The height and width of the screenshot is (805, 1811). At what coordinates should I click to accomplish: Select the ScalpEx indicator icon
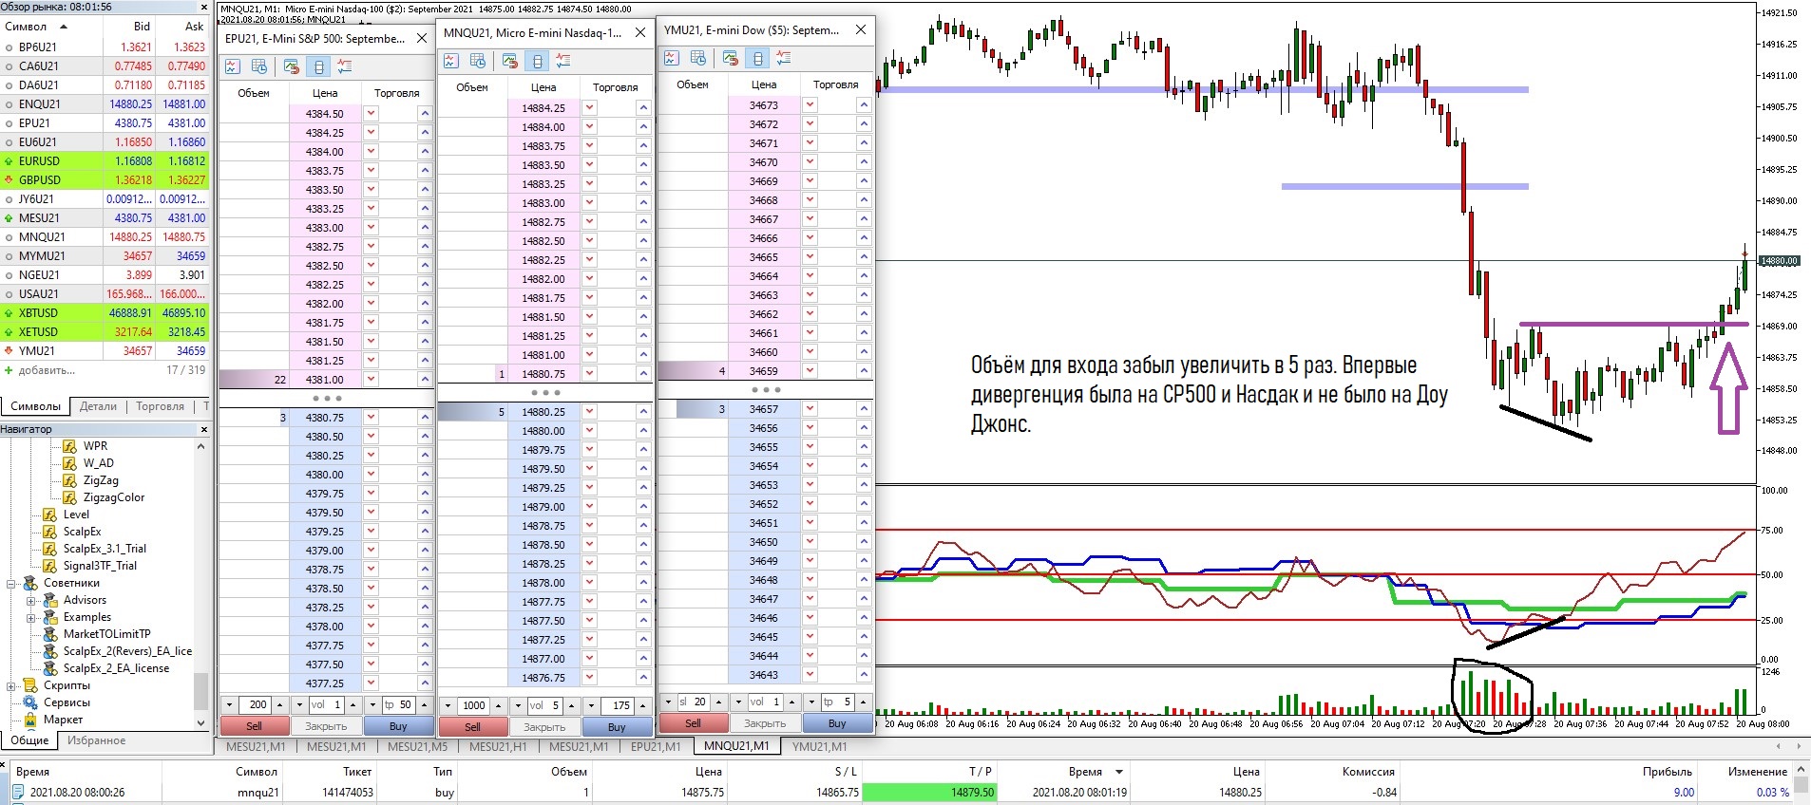coord(49,532)
